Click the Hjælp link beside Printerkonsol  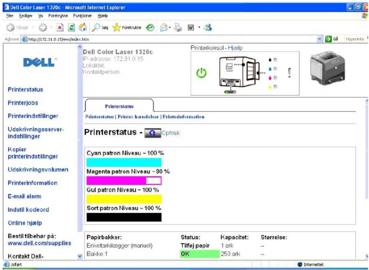click(235, 48)
